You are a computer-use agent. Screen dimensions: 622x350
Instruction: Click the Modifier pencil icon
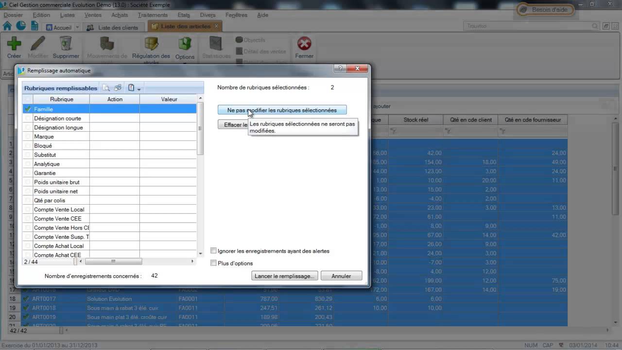click(x=38, y=43)
